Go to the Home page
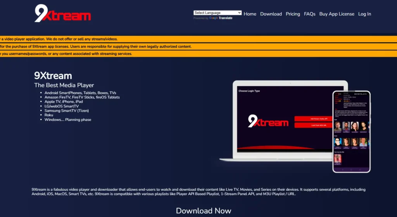This screenshot has width=397, height=217. click(250, 14)
